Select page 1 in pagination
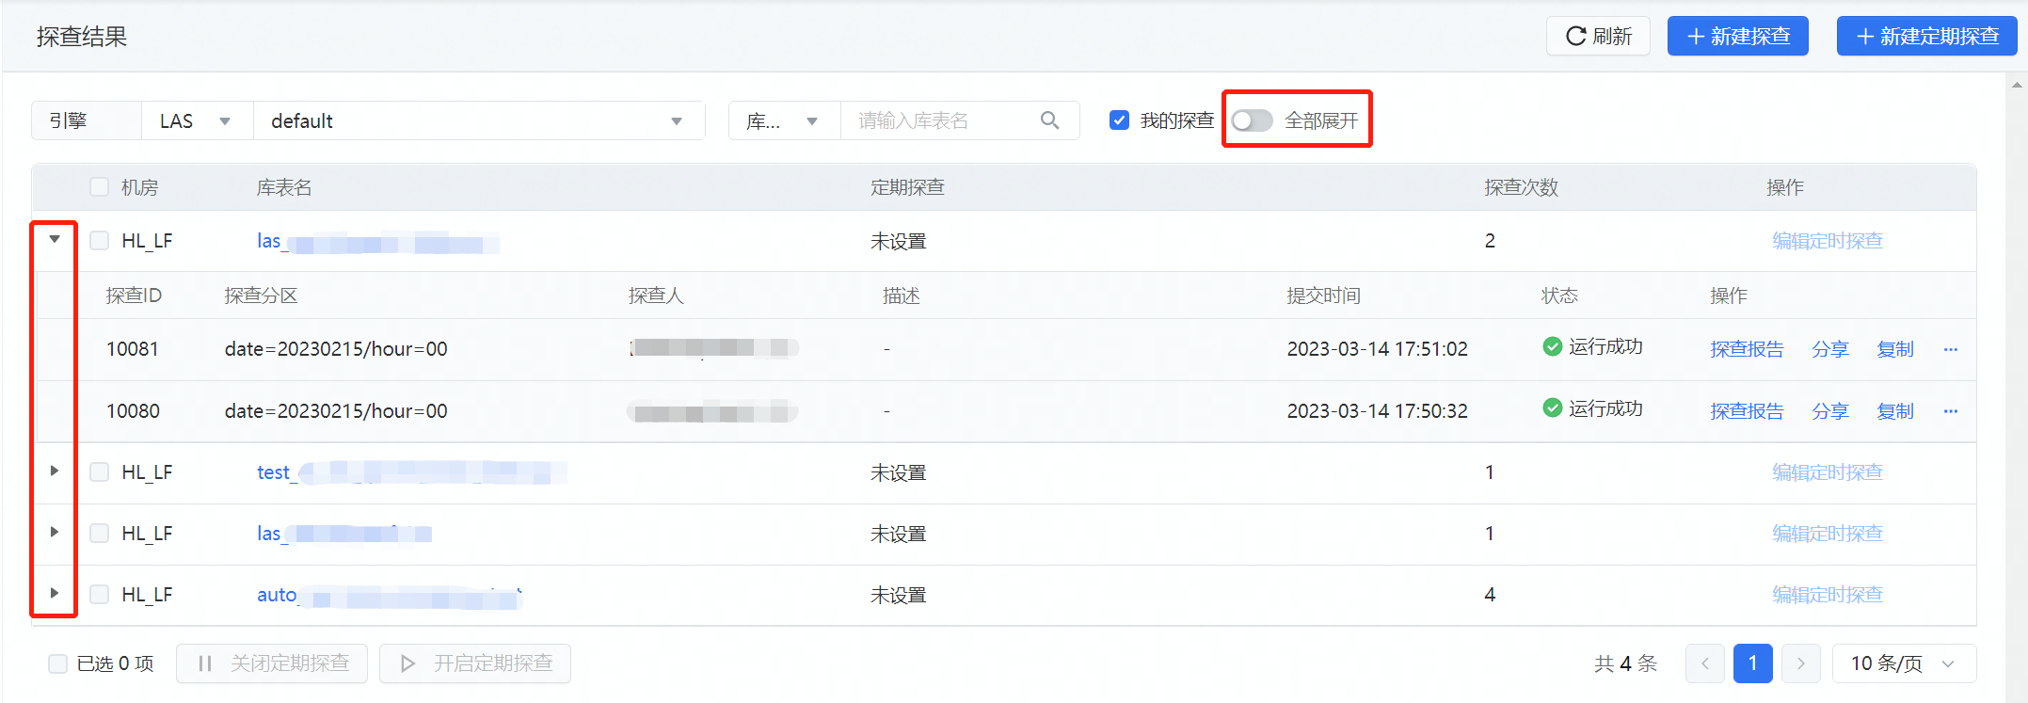Viewport: 2028px width, 703px height. (x=1752, y=663)
